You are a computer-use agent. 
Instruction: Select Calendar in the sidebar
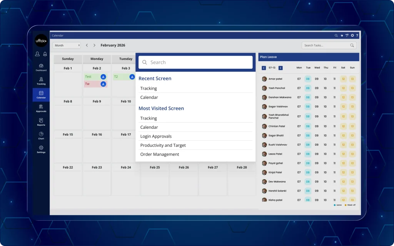[41, 95]
